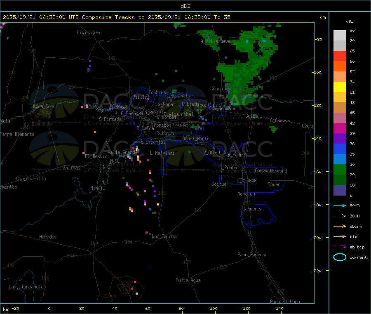This screenshot has width=371, height=314.
Task: Click the 'Tz 35' threshold text
Action: tap(222, 17)
